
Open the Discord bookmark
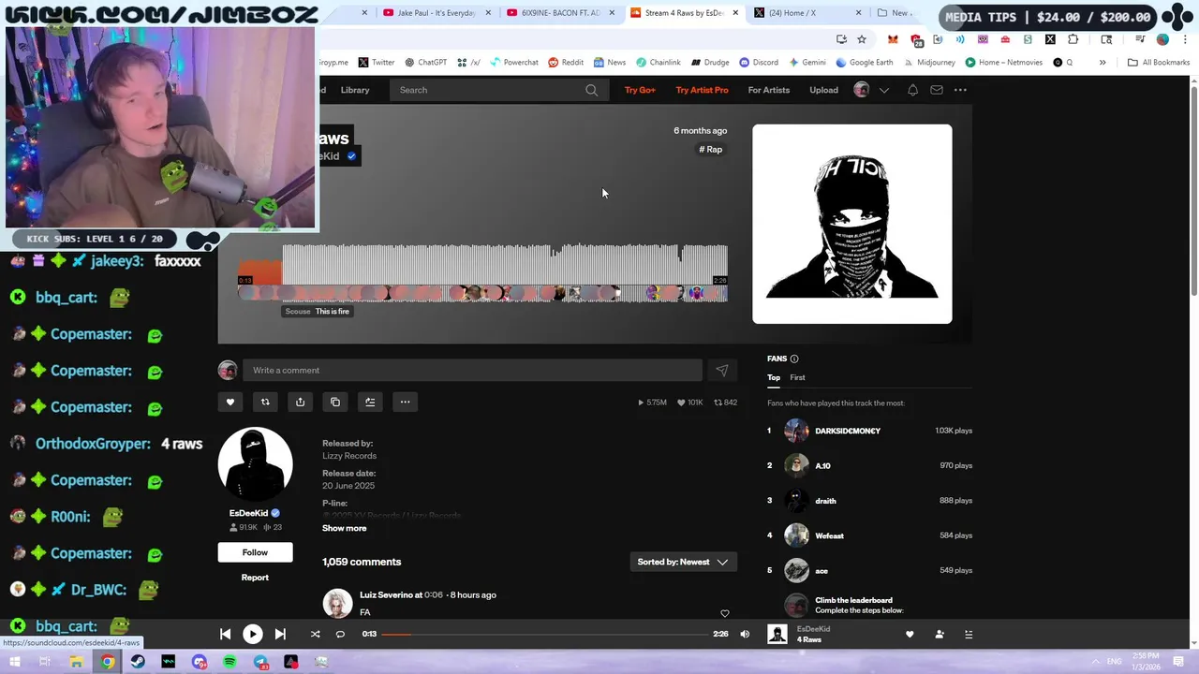point(758,63)
